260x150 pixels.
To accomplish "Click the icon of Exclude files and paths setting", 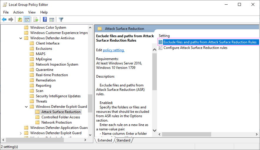I will tap(160, 42).
